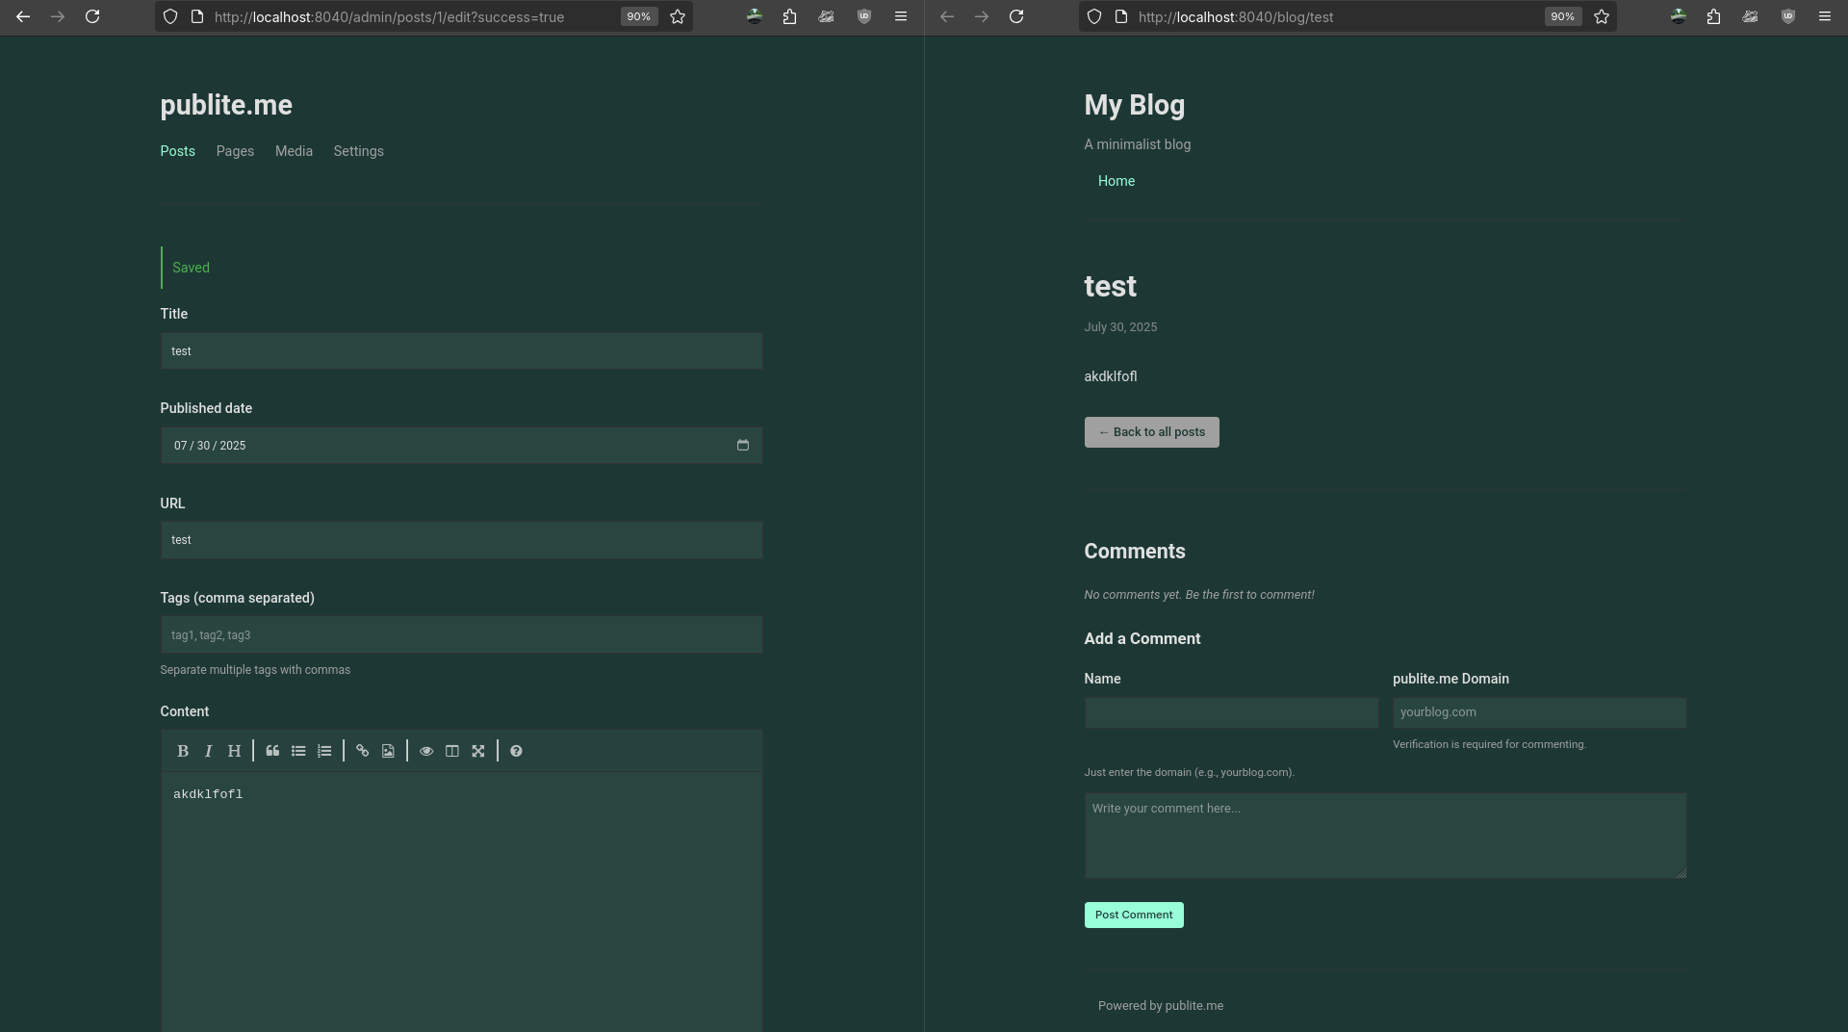Create a bulleted list in editor
The width and height of the screenshot is (1848, 1032).
click(298, 751)
